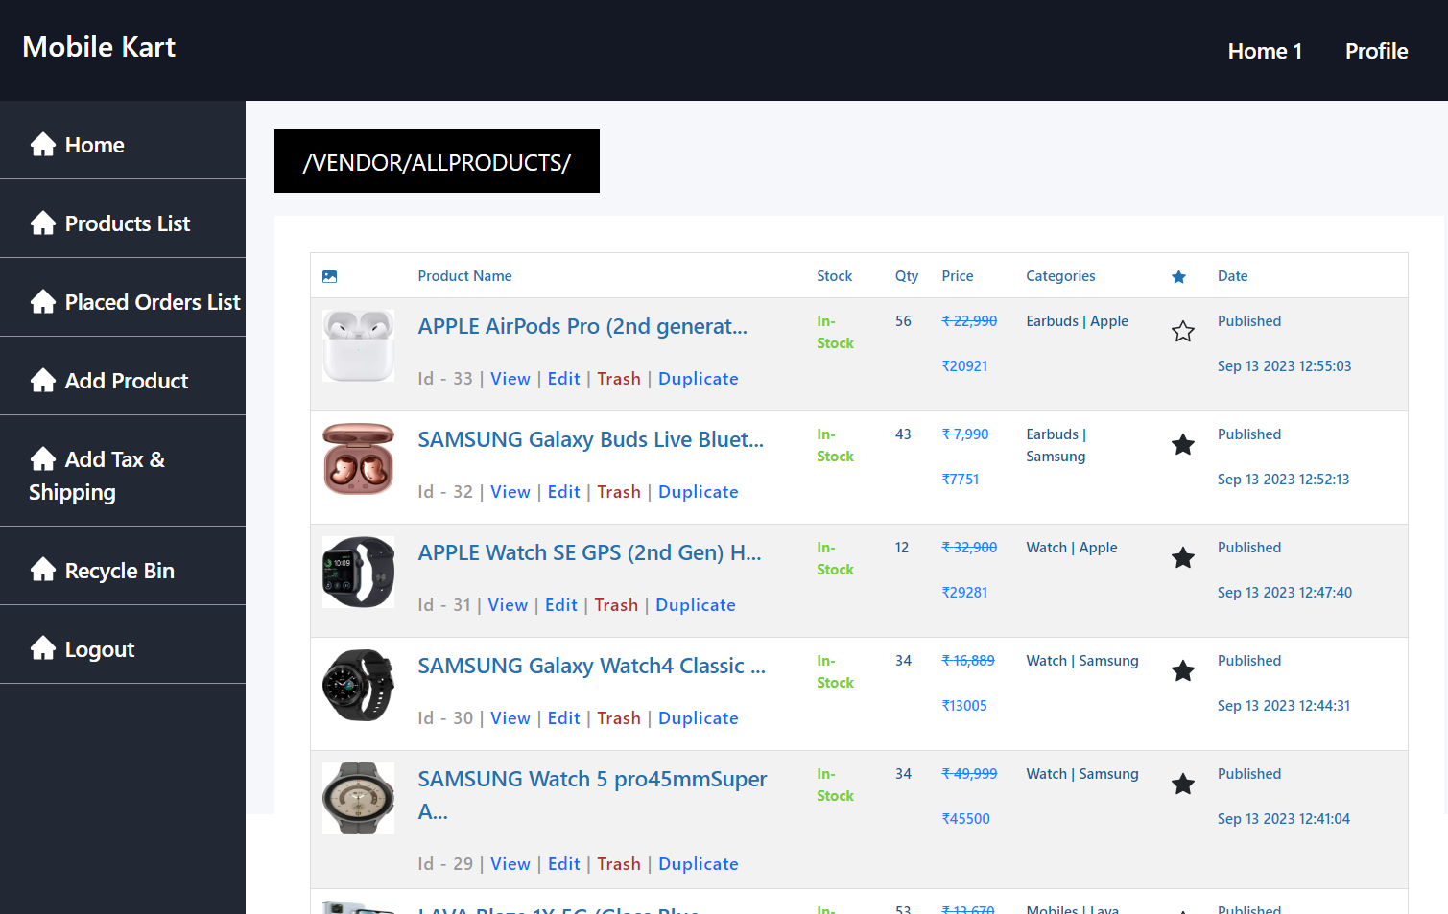
Task: Click the house icon beside Add Tax & Shipping
Action: pos(43,459)
